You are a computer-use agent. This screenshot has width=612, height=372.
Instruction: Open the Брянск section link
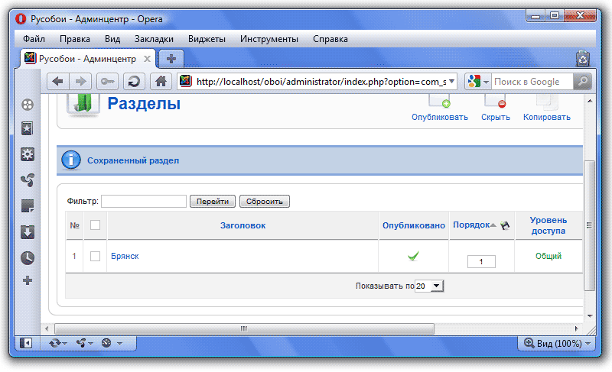(125, 257)
